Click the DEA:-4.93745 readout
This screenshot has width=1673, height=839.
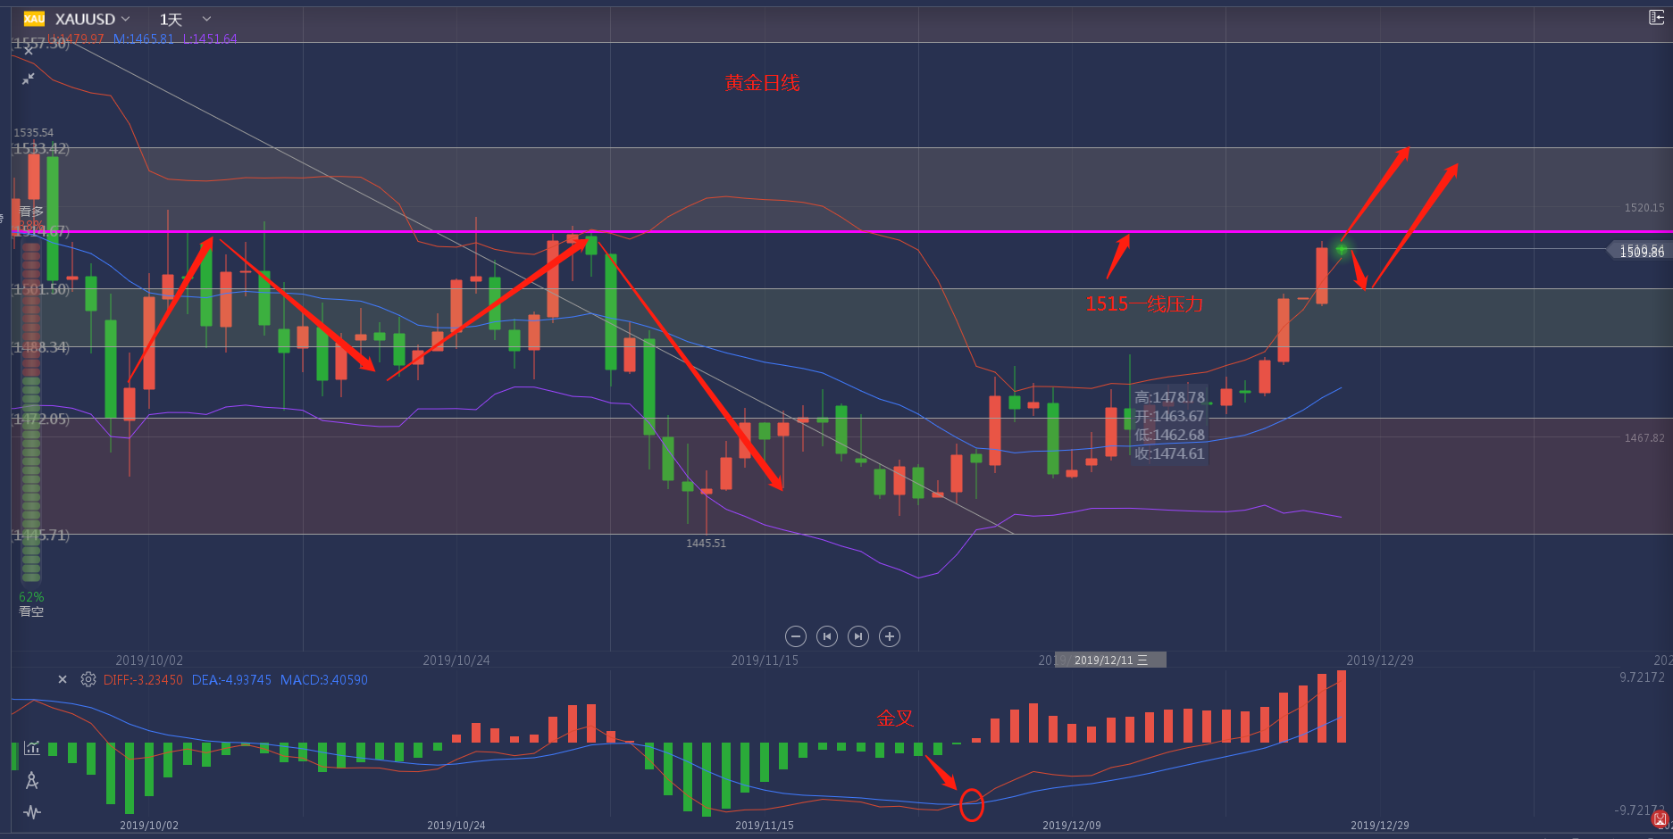231,680
